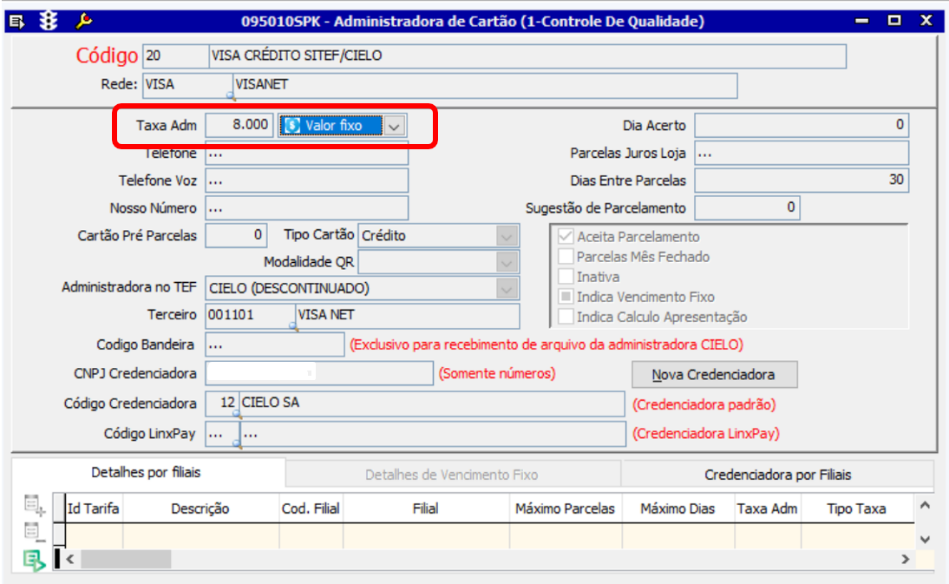The width and height of the screenshot is (949, 584).
Task: Click the remove row icon beside the grid
Action: pos(35,532)
